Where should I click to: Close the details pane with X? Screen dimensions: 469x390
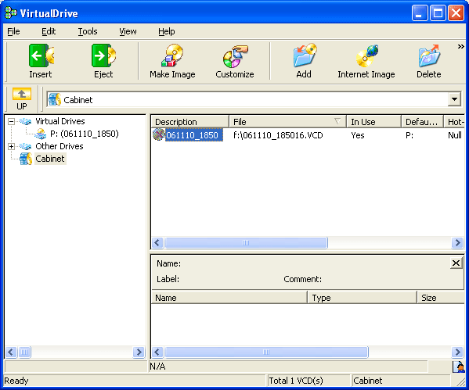(456, 263)
